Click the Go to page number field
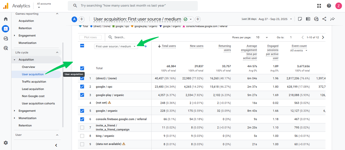 tap(291, 37)
